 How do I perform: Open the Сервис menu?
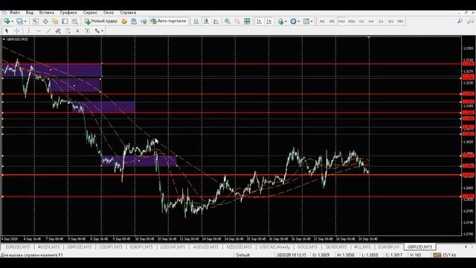pos(90,13)
